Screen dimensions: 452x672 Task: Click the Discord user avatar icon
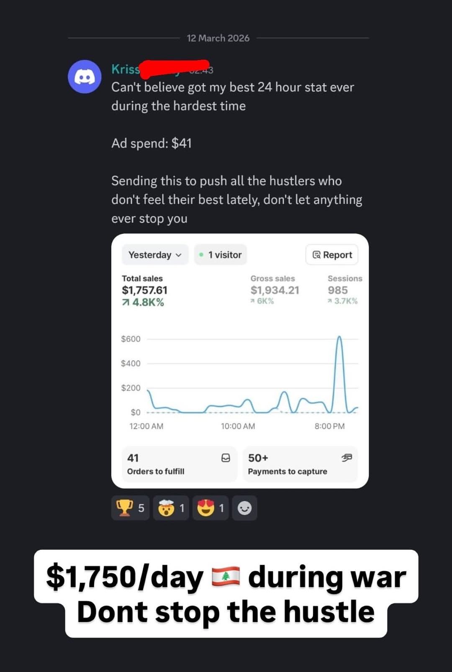click(85, 77)
